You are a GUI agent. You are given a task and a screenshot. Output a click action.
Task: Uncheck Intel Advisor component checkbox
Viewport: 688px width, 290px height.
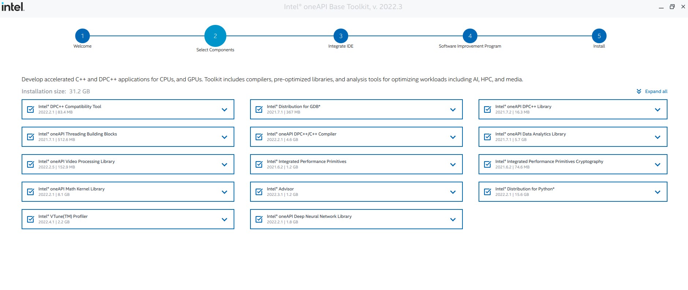pyautogui.click(x=259, y=192)
